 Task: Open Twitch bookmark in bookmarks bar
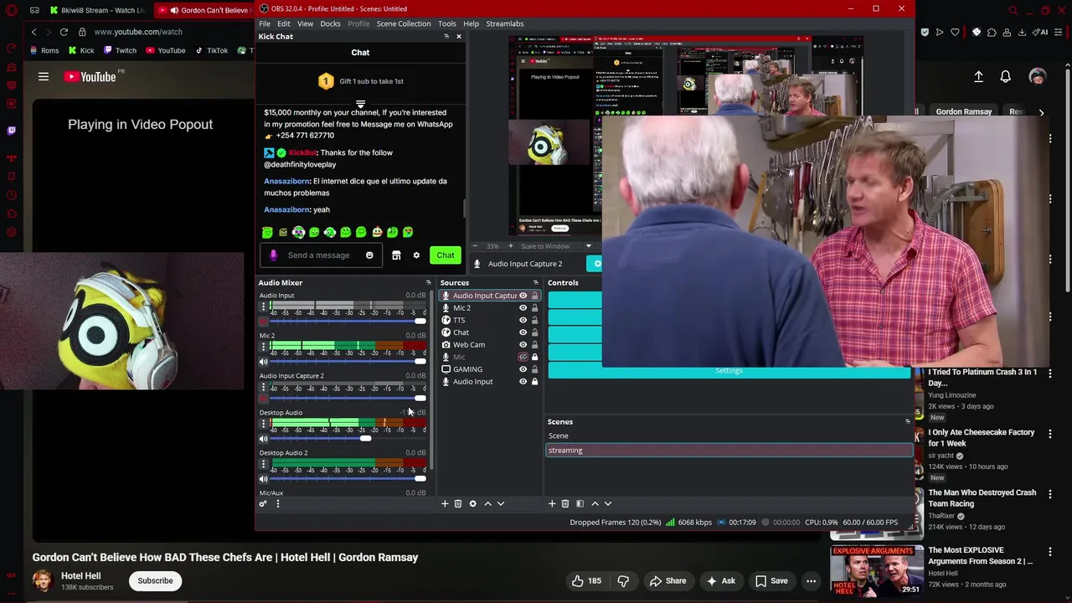(118, 50)
